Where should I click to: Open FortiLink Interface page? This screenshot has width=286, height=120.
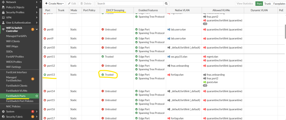coord(16,72)
